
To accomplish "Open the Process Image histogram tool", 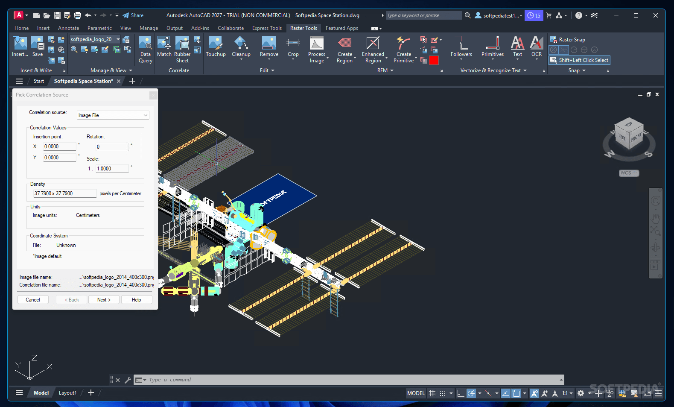I will 317,50.
